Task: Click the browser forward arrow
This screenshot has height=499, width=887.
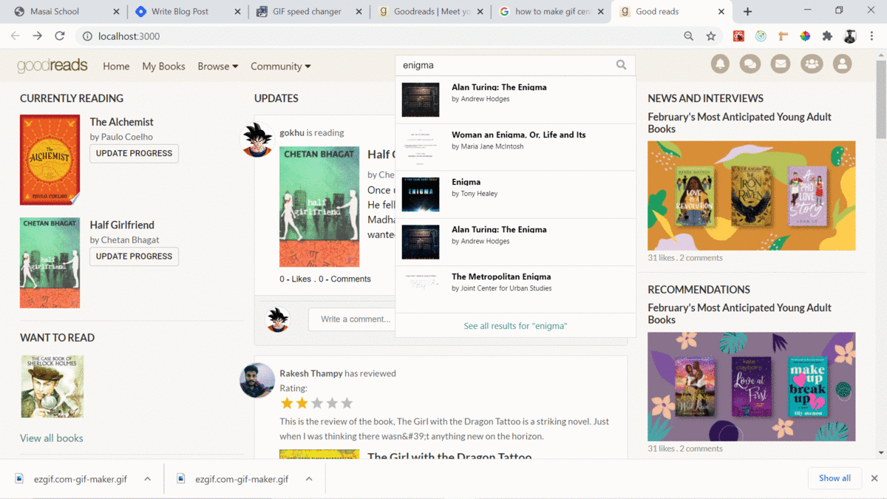Action: 37,36
